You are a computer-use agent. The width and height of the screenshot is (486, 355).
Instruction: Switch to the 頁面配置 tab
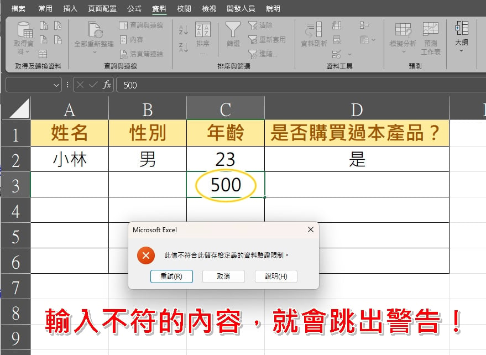tap(102, 8)
